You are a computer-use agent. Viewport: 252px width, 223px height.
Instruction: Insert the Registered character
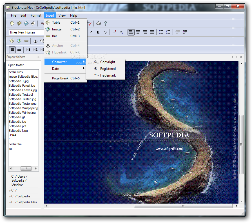pyautogui.click(x=105, y=69)
